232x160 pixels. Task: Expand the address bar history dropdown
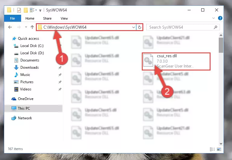(x=133, y=27)
